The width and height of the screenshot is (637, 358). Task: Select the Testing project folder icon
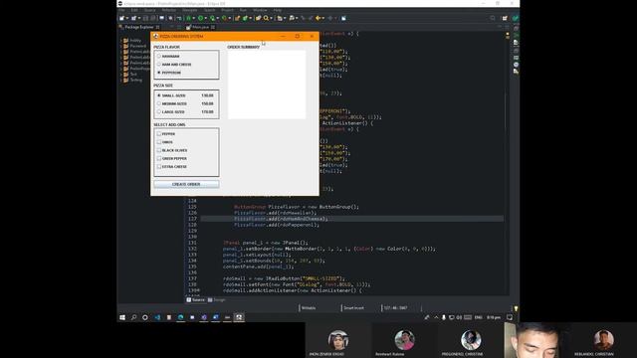(126, 80)
